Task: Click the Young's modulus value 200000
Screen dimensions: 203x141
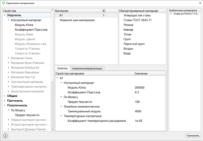Action: pos(140,87)
